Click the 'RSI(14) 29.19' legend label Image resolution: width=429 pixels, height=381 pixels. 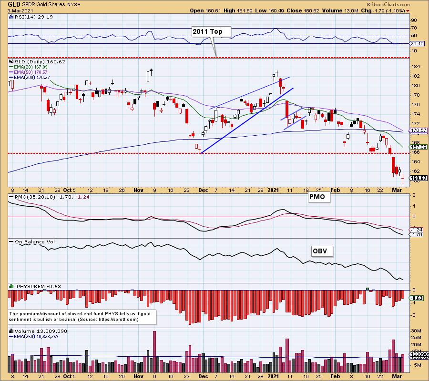point(33,17)
